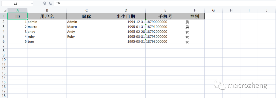Select phone number 18790000000
The width and height of the screenshot is (276, 98).
click(165, 22)
